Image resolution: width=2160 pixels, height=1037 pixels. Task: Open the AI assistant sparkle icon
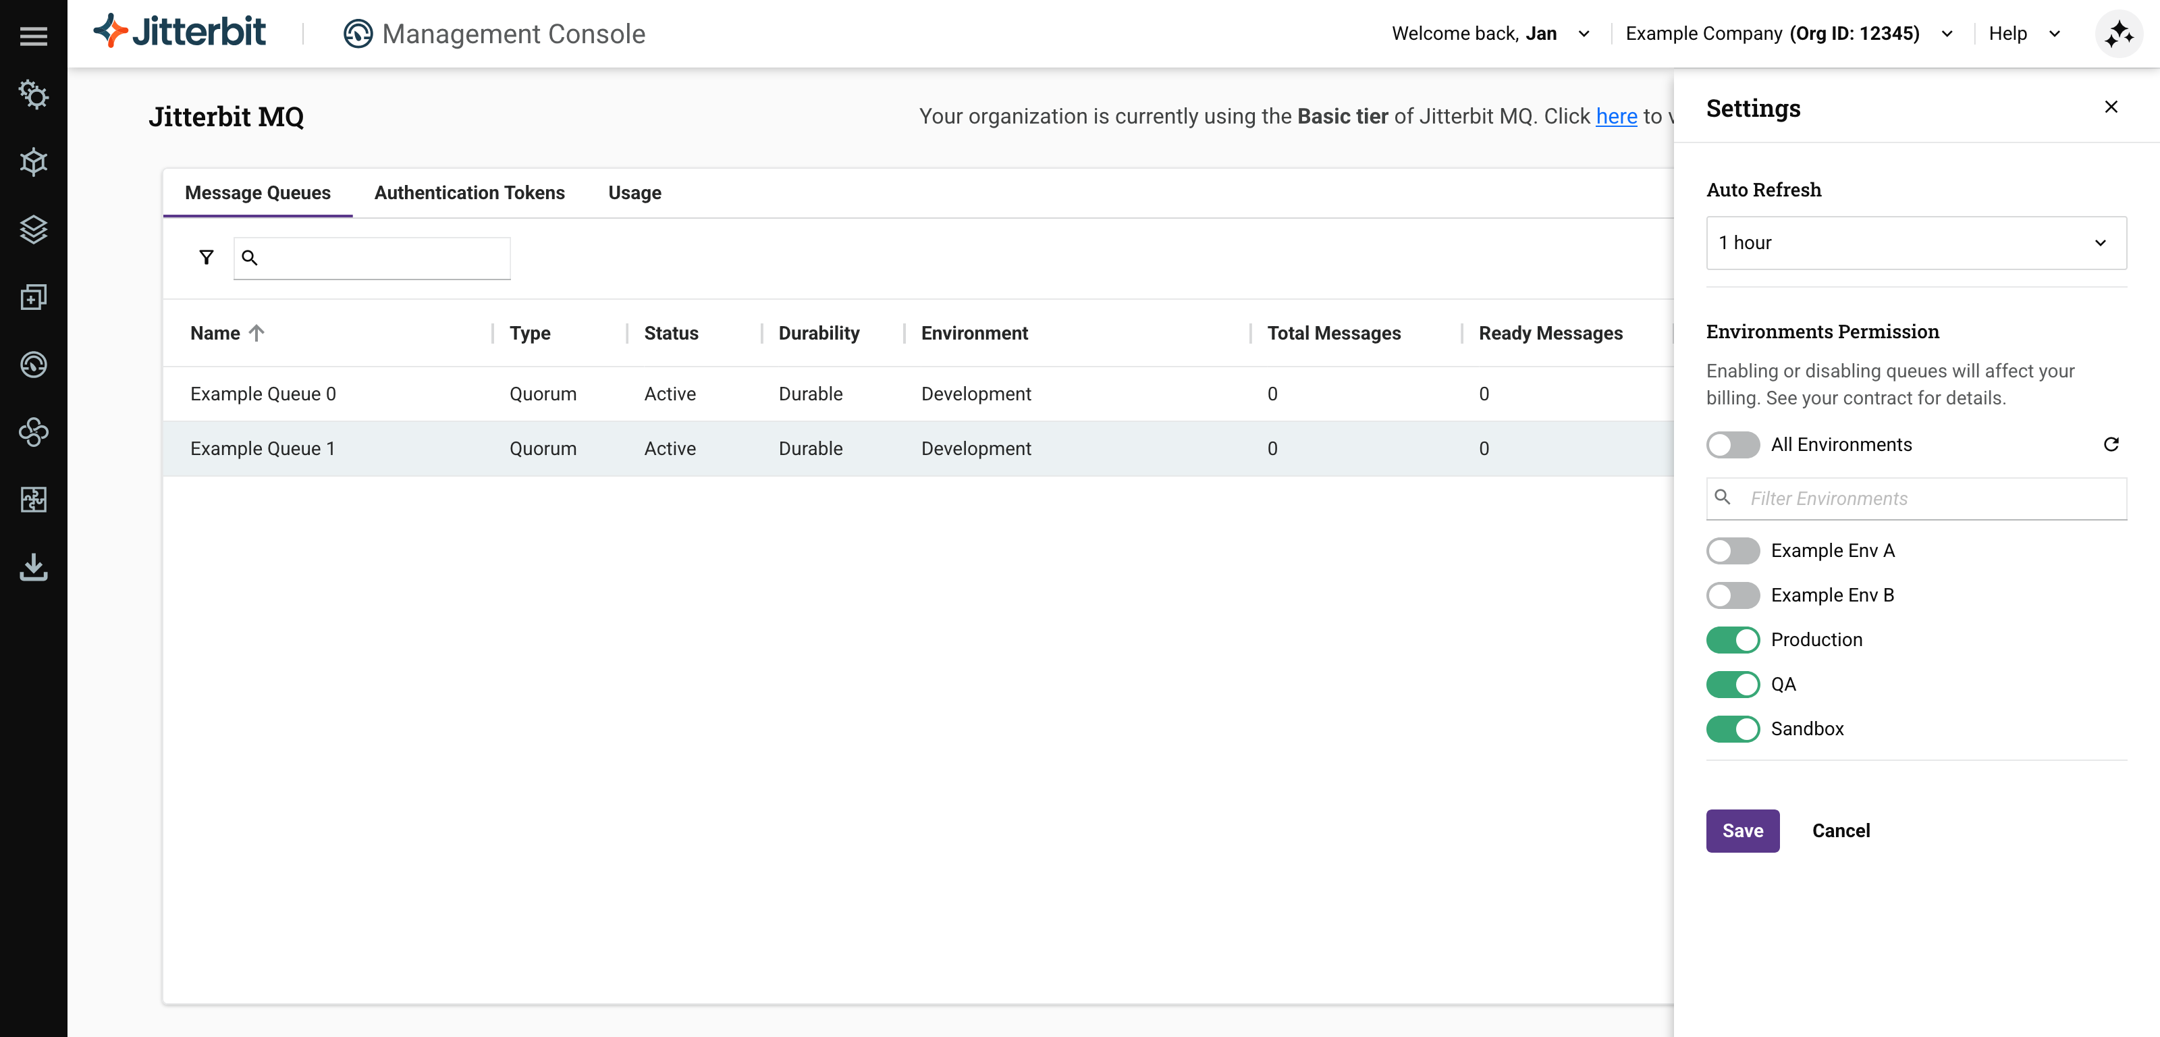(x=2119, y=34)
